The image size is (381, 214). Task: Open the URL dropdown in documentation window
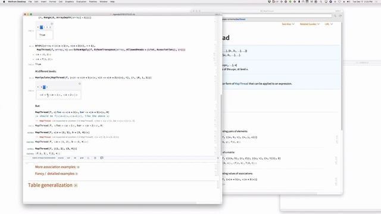pos(329,24)
